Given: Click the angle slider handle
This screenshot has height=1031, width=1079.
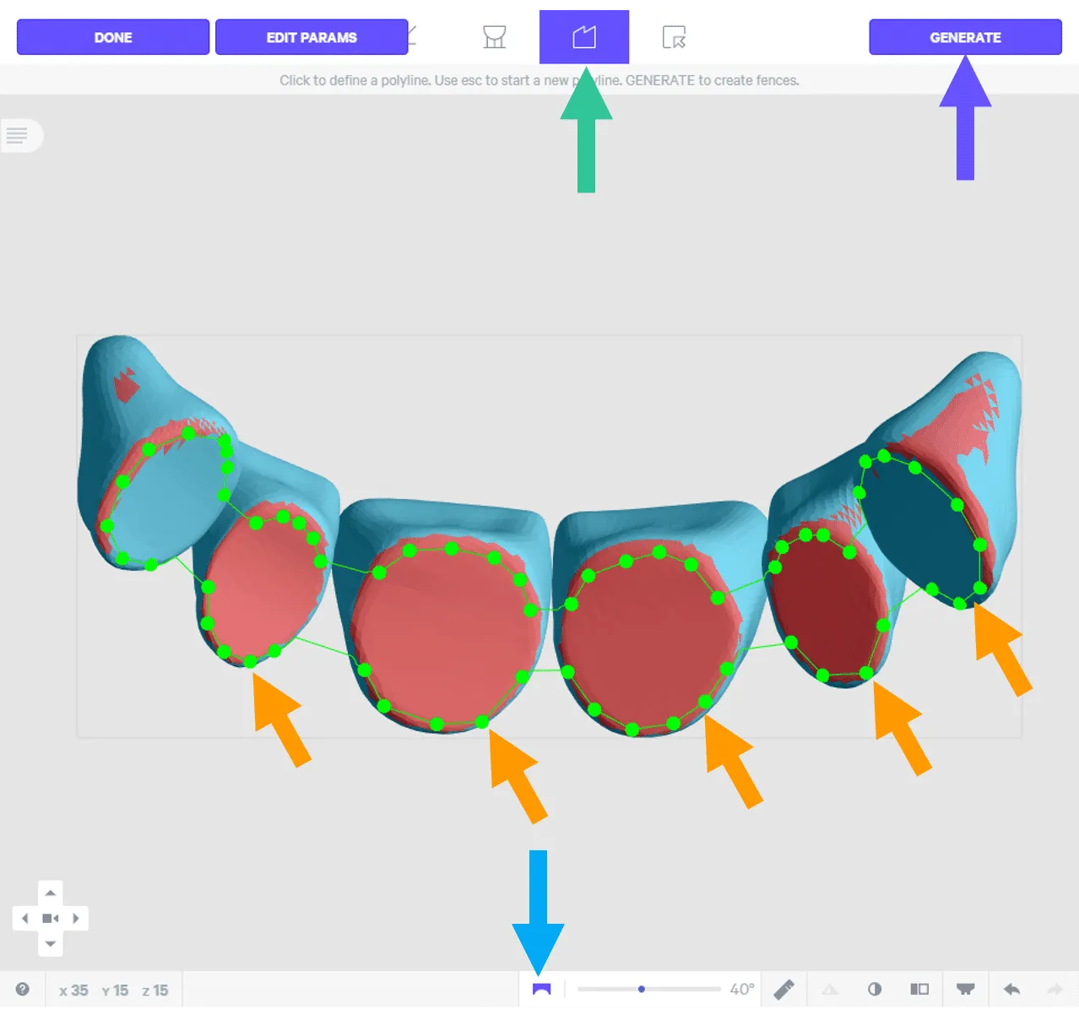Looking at the screenshot, I should [x=642, y=989].
